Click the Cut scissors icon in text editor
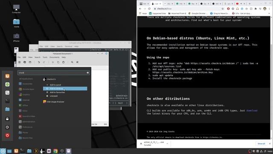Screen dimensions: 273x154 pos(53,62)
